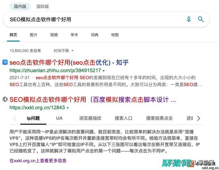Click the magnifying glass search icon
219x170 pixels.
click(x=201, y=19)
